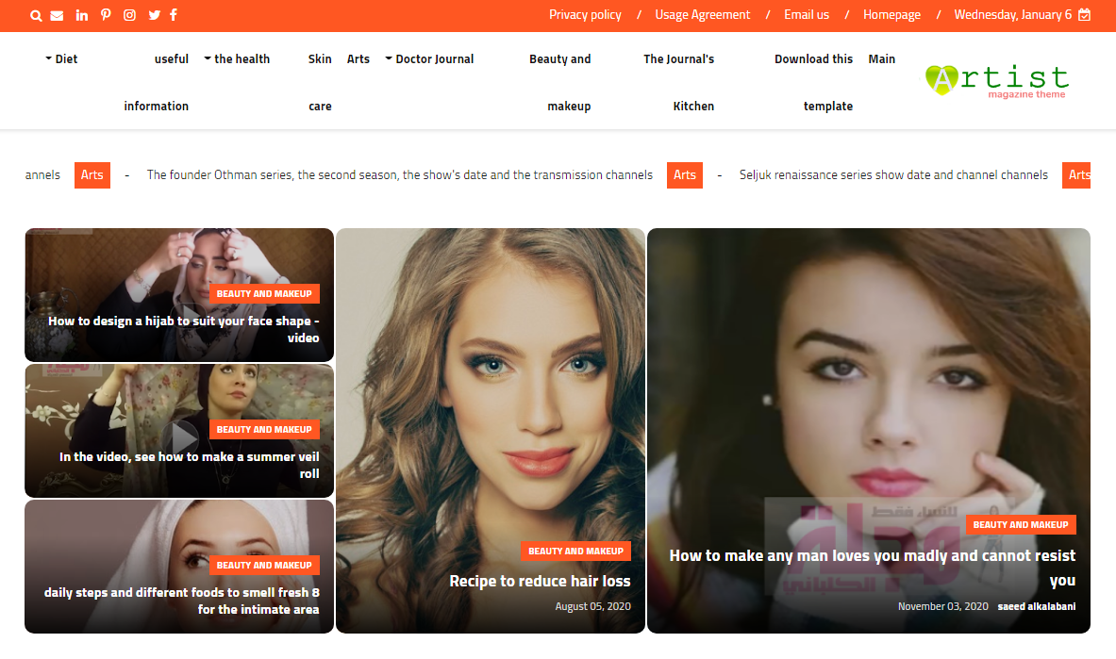Viewport: 1116px width, 659px height.
Task: Click Beauty and Makeup tag on hair loss card
Action: [575, 552]
